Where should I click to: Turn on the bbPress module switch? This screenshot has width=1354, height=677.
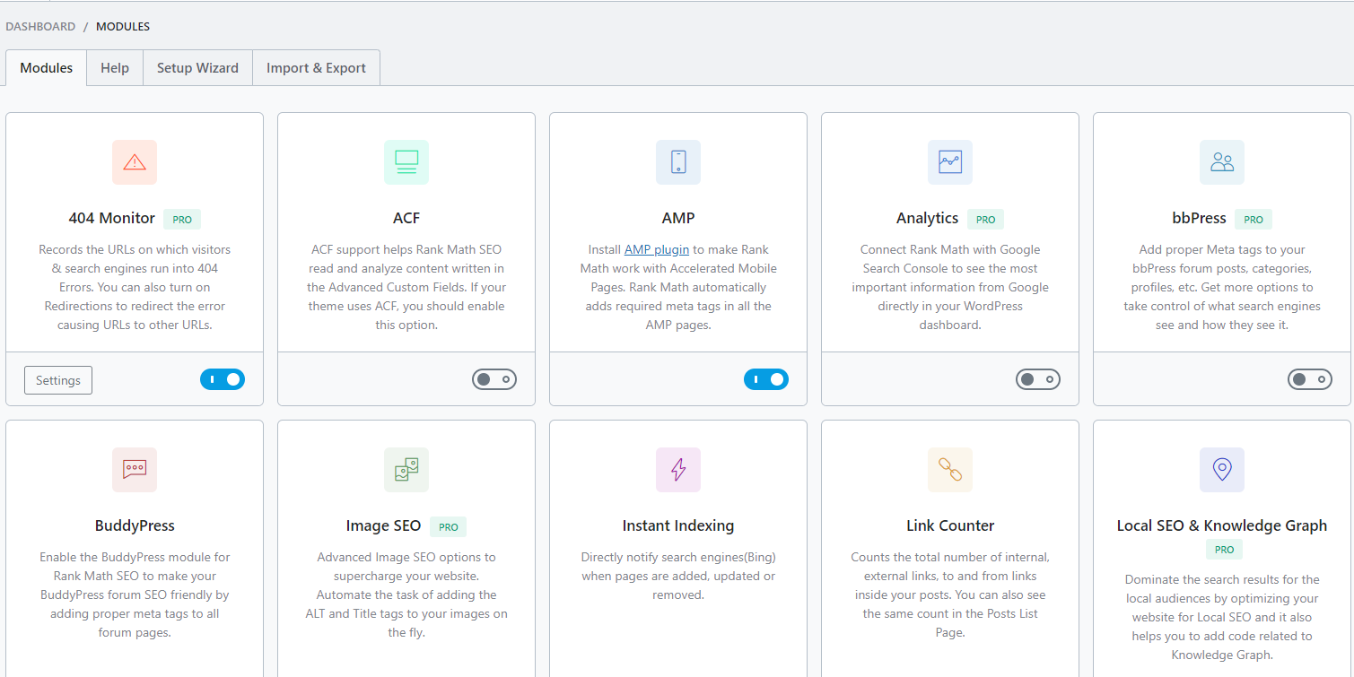1310,379
